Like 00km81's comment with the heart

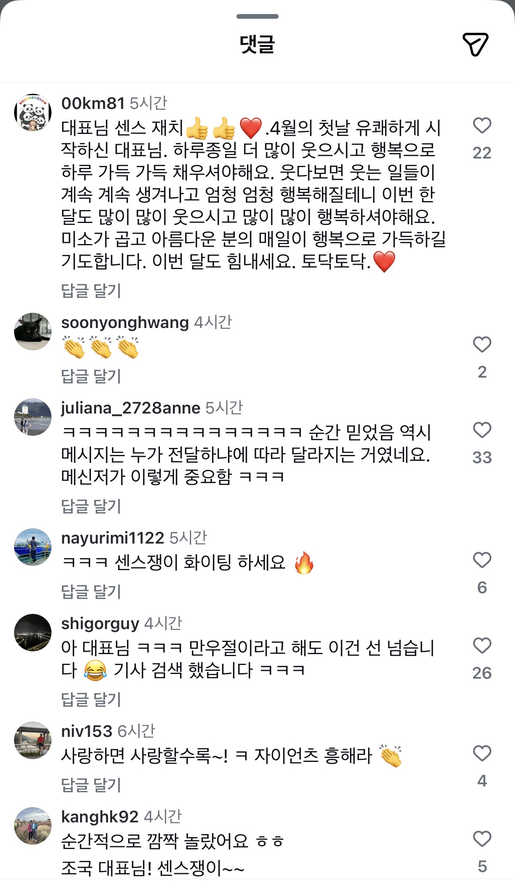(482, 126)
